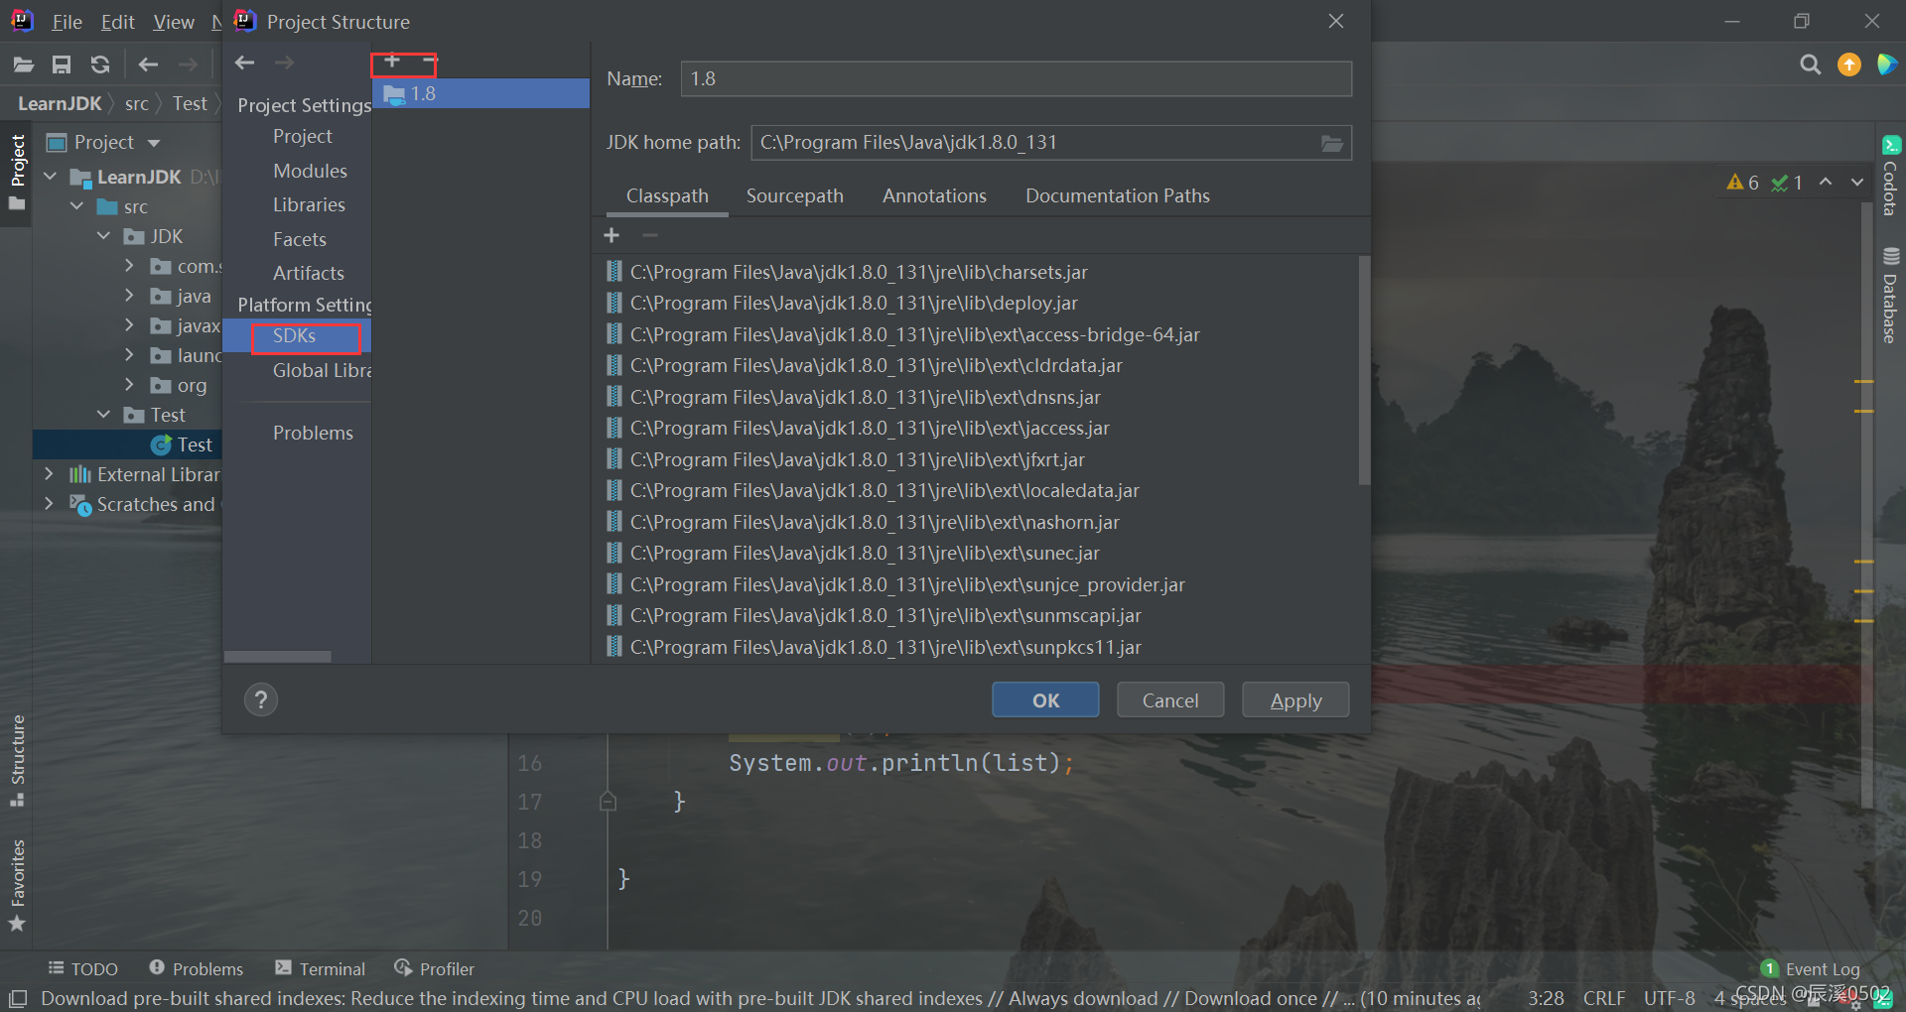Screen dimensions: 1906x1012
Task: Open the Structure tool window
Action: (x=17, y=760)
